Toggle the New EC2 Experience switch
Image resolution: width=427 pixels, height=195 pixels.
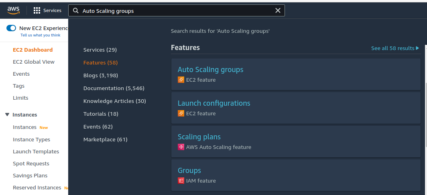pos(11,28)
